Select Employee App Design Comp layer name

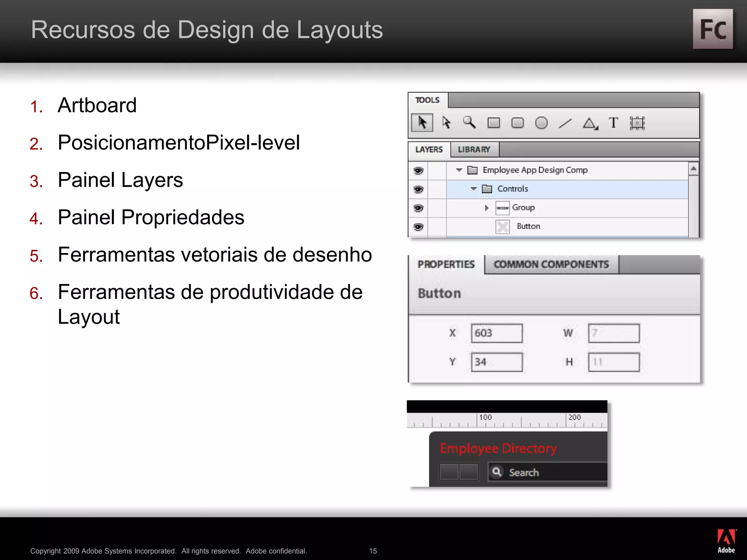click(535, 170)
